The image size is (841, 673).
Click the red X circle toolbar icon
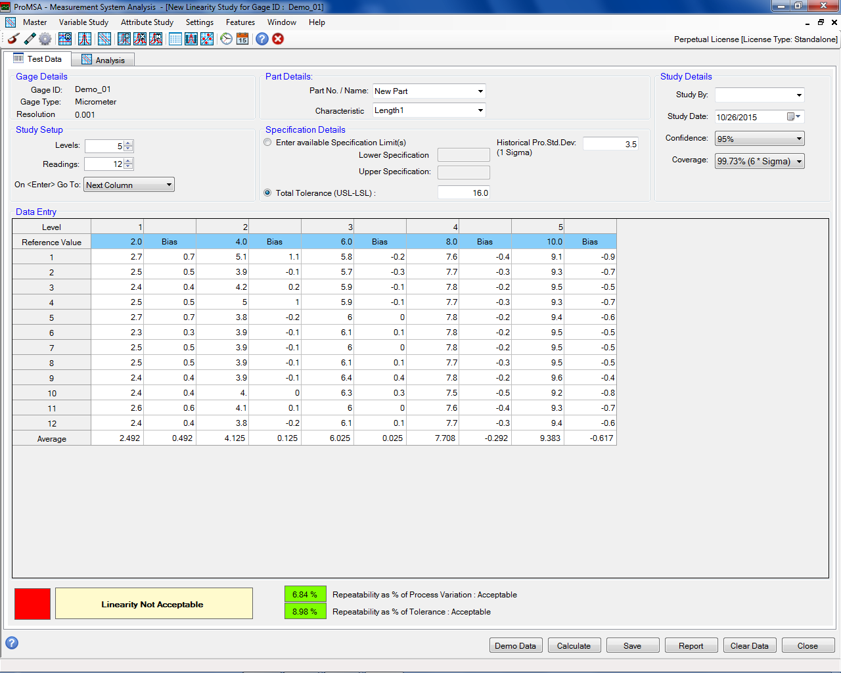pyautogui.click(x=278, y=39)
